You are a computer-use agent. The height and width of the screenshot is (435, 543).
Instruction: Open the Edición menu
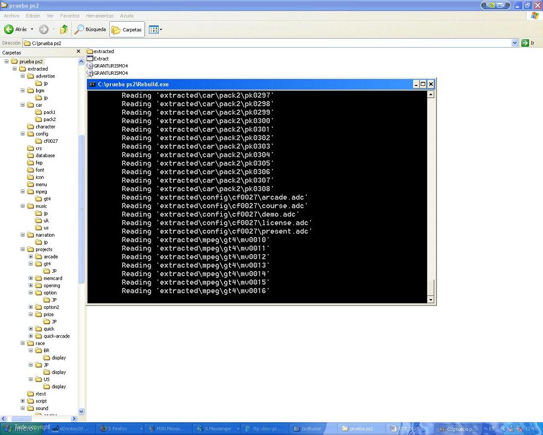pyautogui.click(x=33, y=15)
